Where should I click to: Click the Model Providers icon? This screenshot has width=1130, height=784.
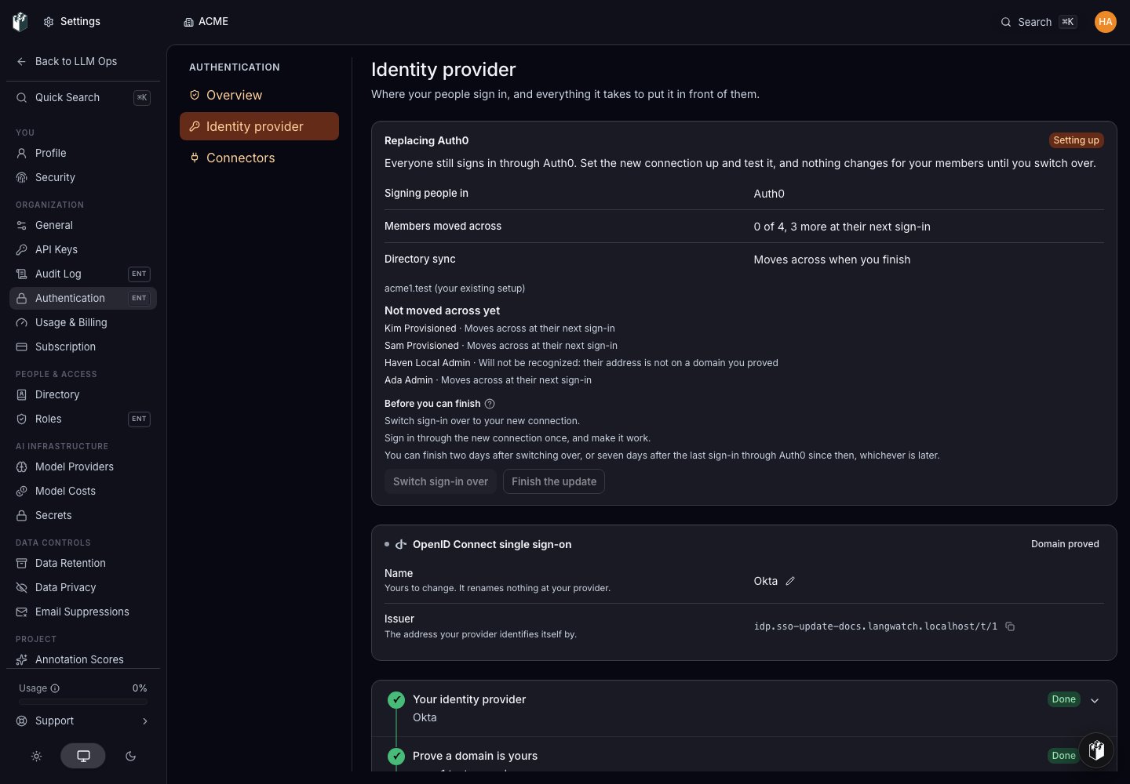tap(22, 467)
